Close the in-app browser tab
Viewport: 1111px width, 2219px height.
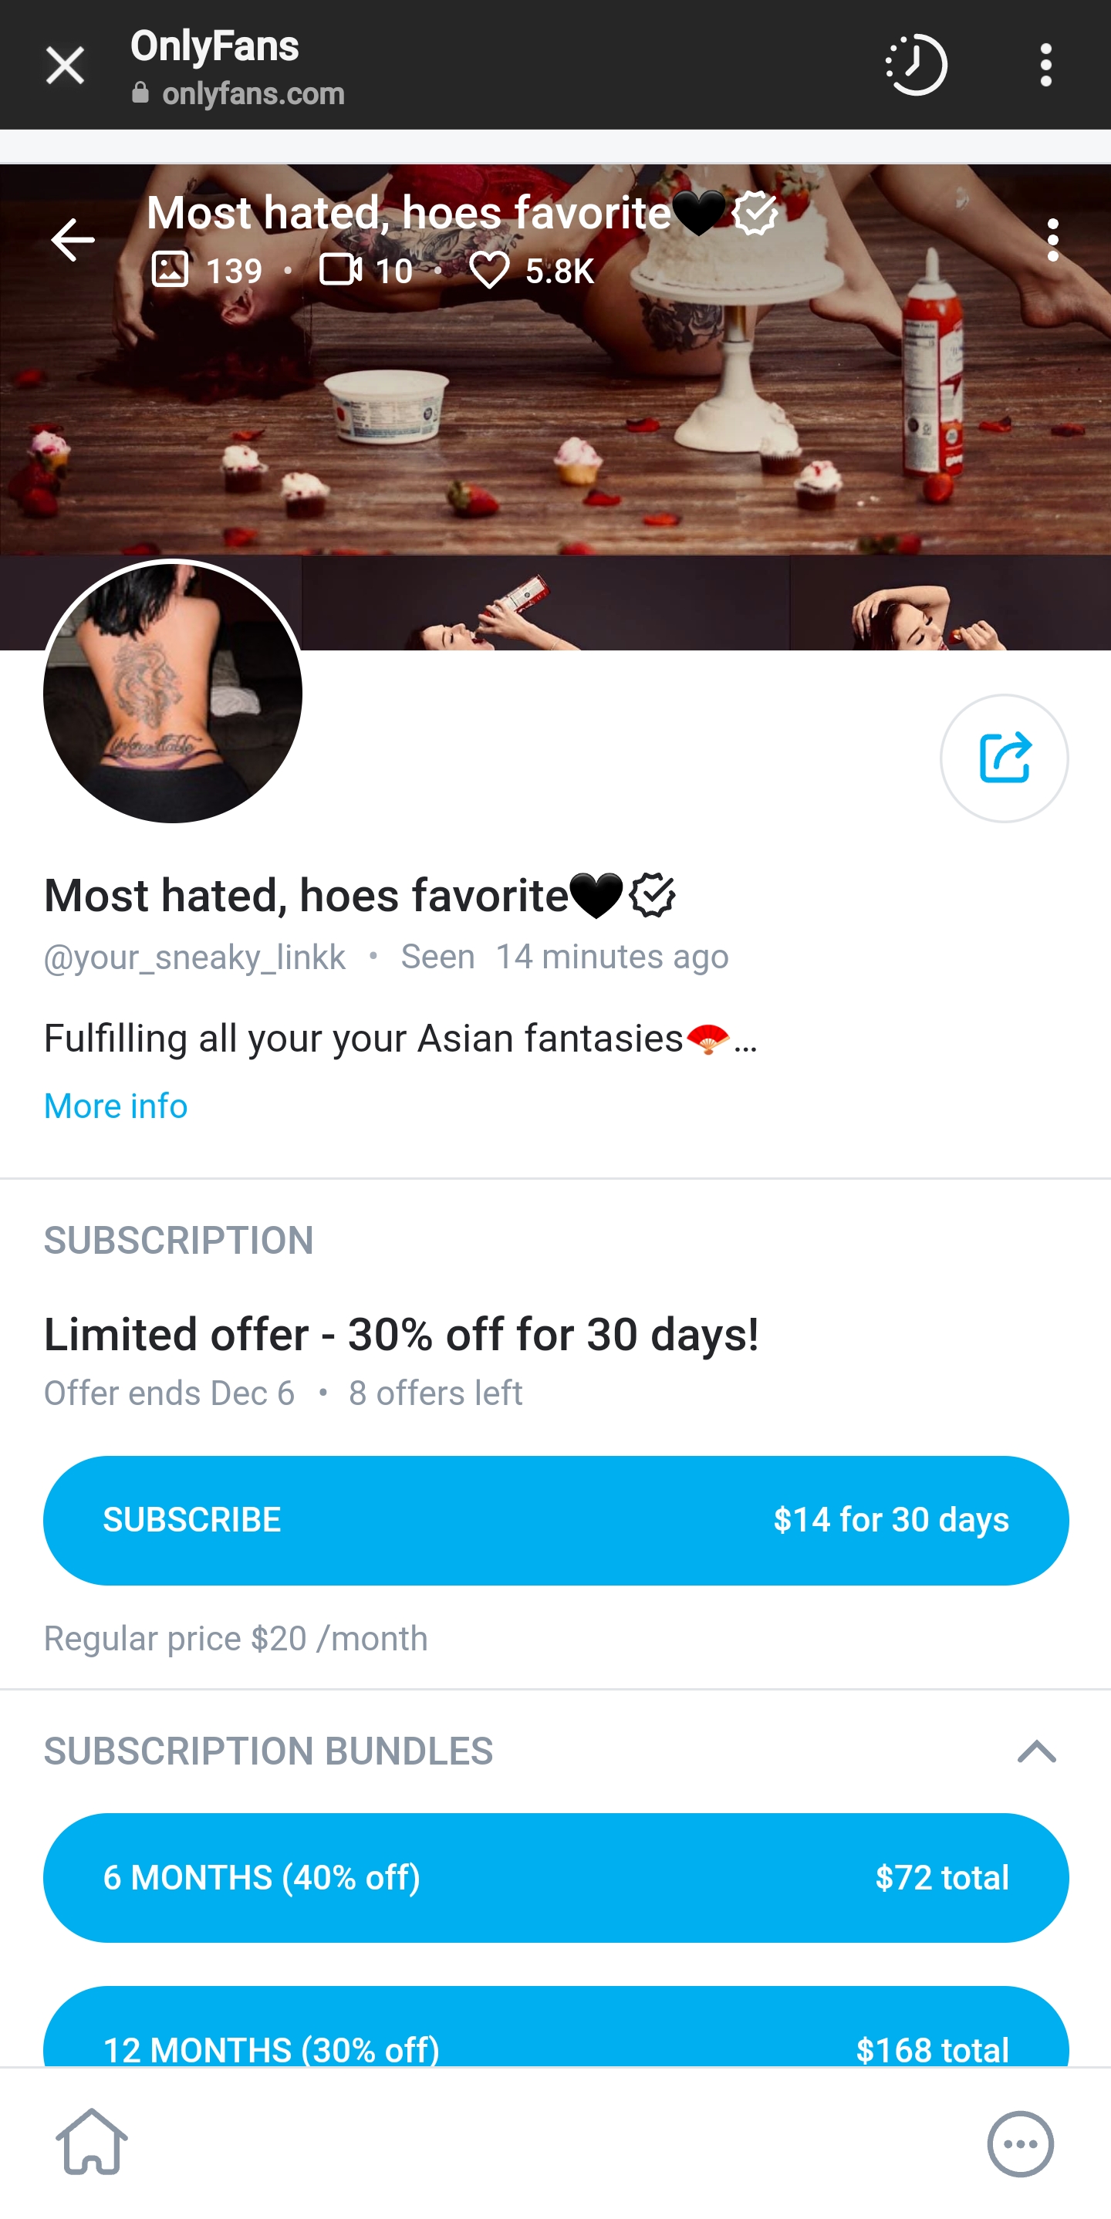point(65,66)
